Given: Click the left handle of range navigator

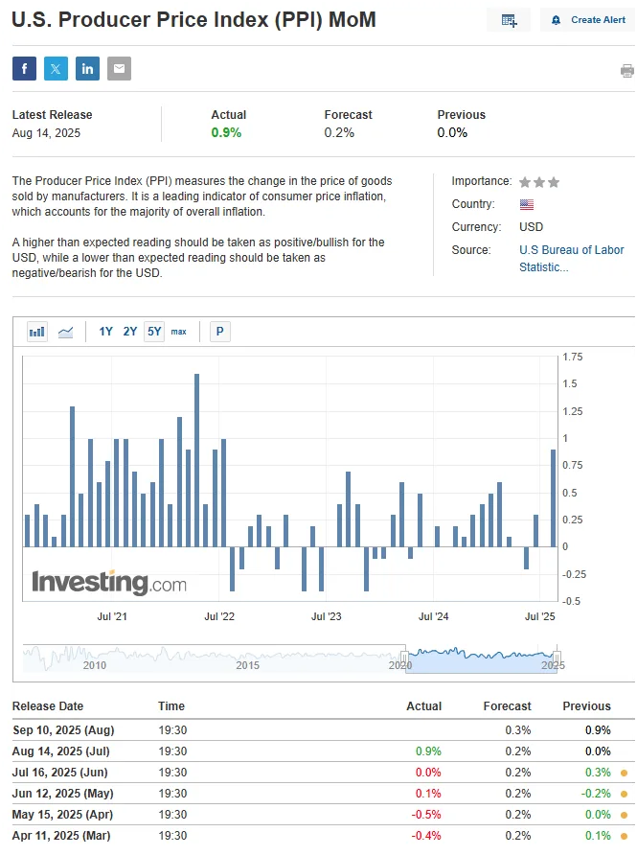Looking at the screenshot, I should click(404, 657).
